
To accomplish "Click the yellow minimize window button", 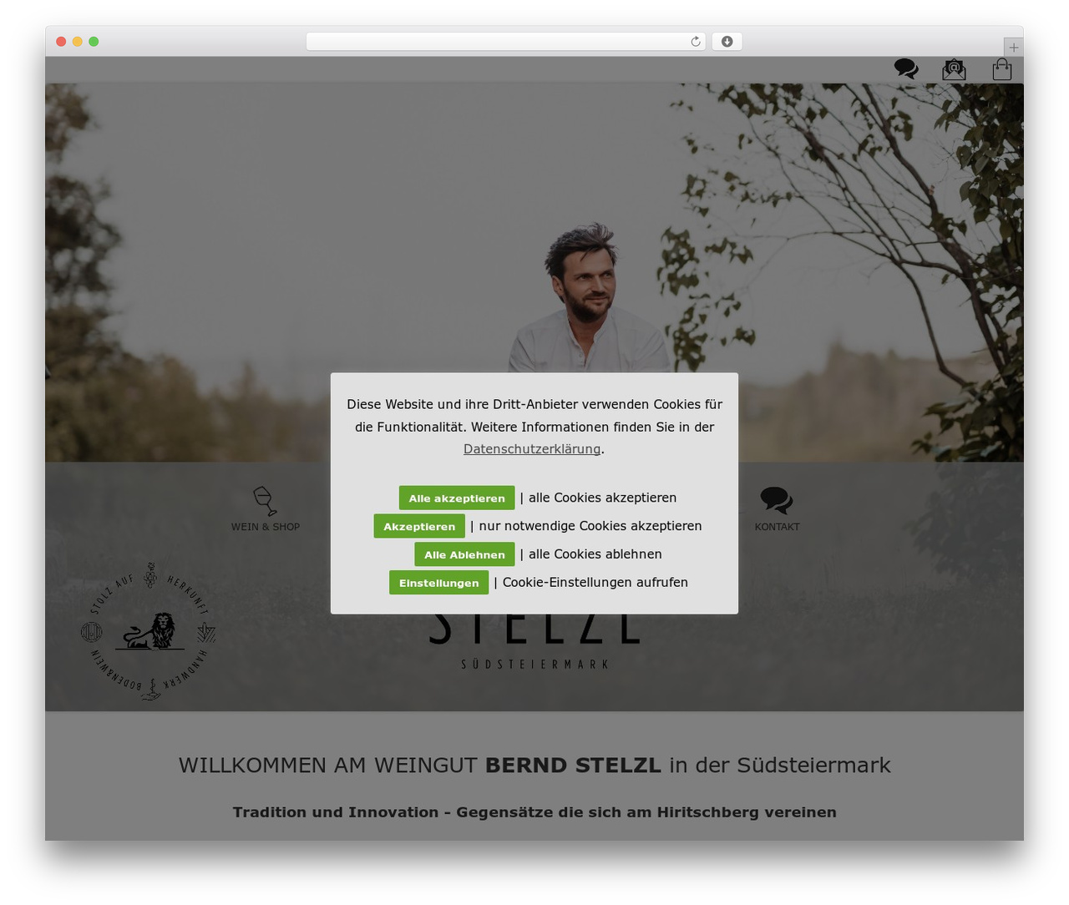I will coord(78,42).
